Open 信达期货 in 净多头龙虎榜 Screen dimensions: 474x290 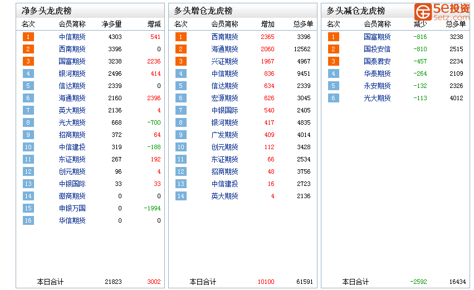[x=72, y=86]
